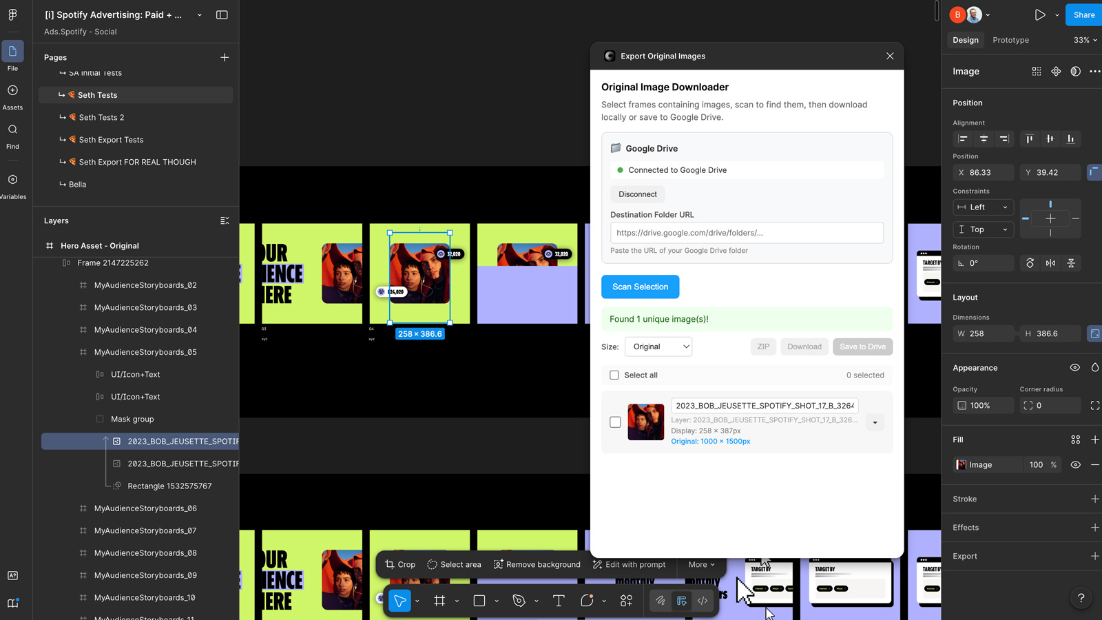Present prototype with play icon
This screenshot has height=620, width=1102.
(x=1040, y=14)
